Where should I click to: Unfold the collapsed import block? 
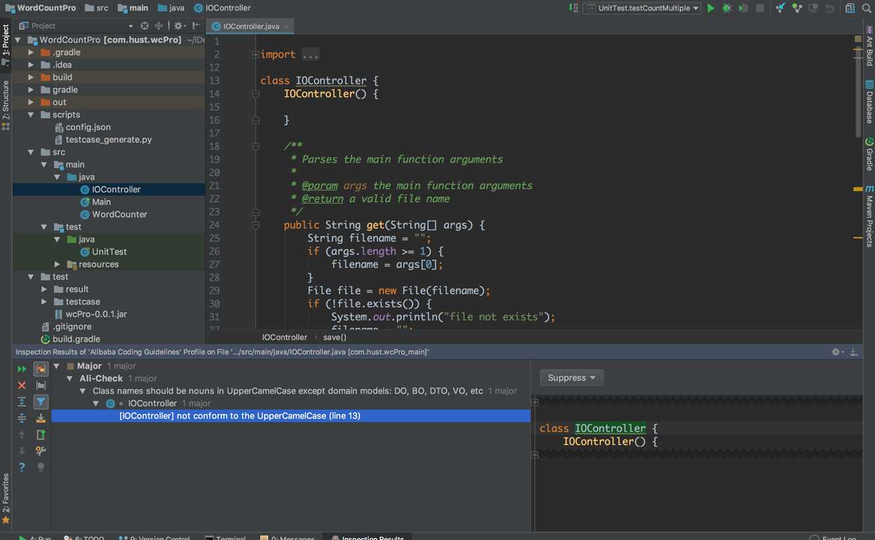[x=256, y=54]
